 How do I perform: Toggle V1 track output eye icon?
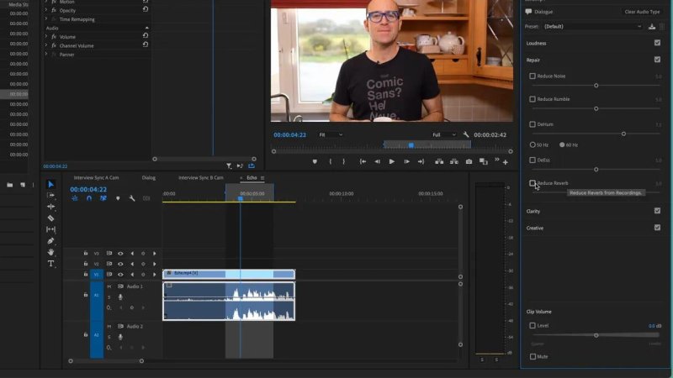(x=120, y=275)
